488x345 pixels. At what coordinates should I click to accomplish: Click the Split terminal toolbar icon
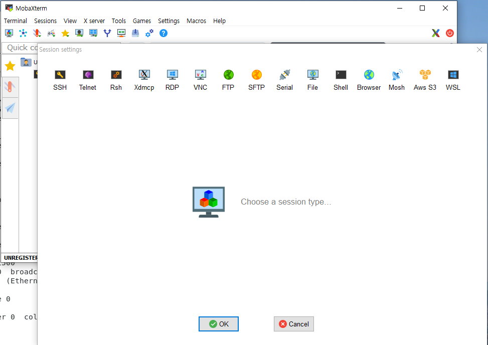click(93, 33)
